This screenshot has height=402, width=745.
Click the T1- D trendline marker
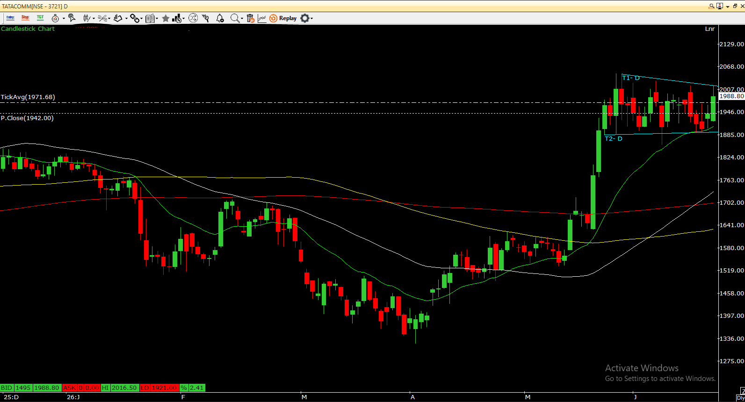pos(630,78)
